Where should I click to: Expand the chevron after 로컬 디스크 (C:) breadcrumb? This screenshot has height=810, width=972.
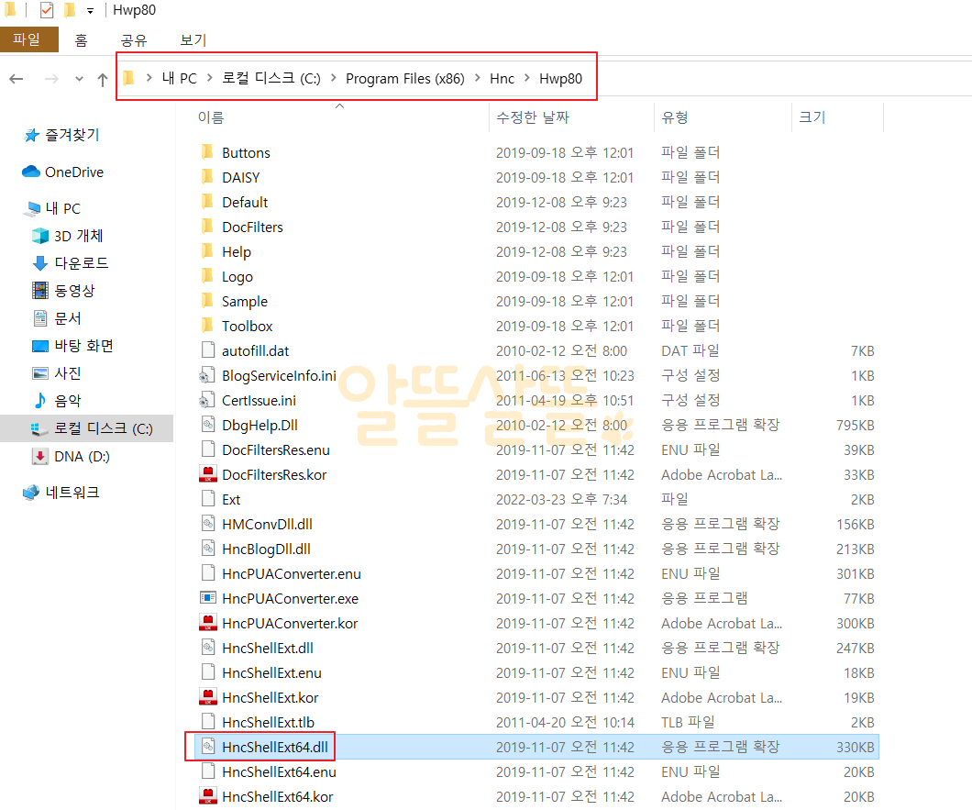pyautogui.click(x=334, y=78)
